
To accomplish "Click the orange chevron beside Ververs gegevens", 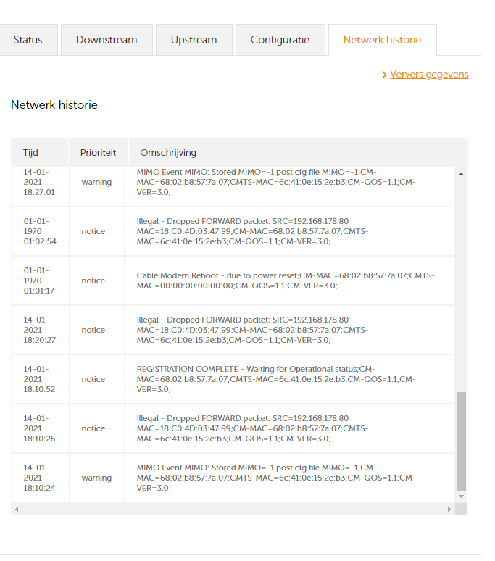I will (384, 75).
